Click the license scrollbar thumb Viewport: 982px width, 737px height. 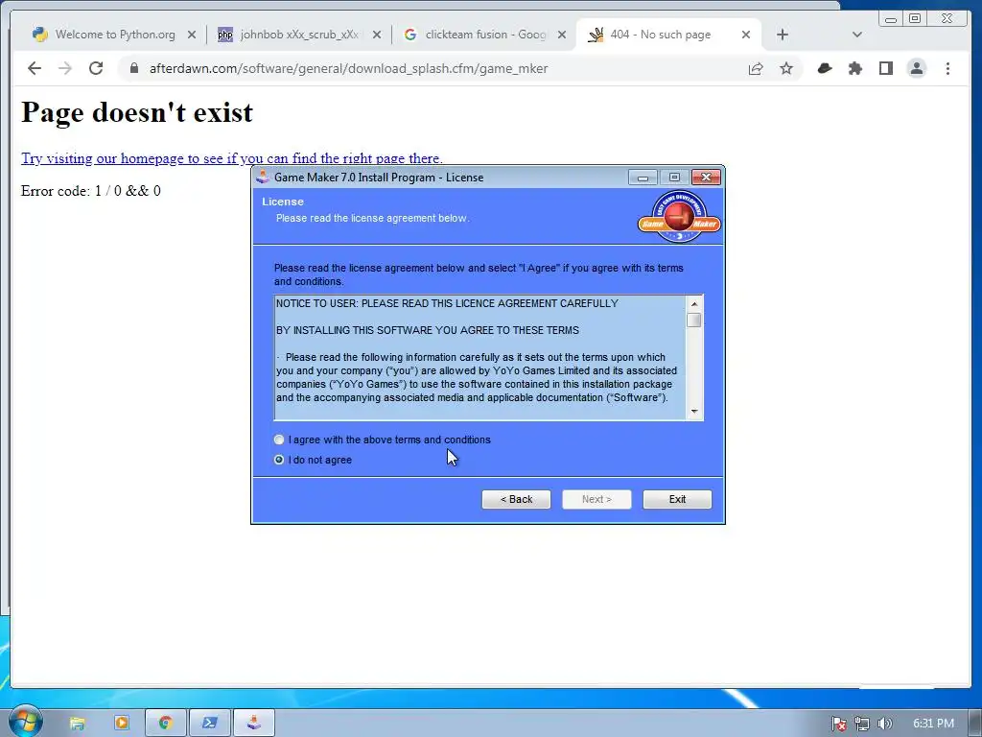pos(694,321)
